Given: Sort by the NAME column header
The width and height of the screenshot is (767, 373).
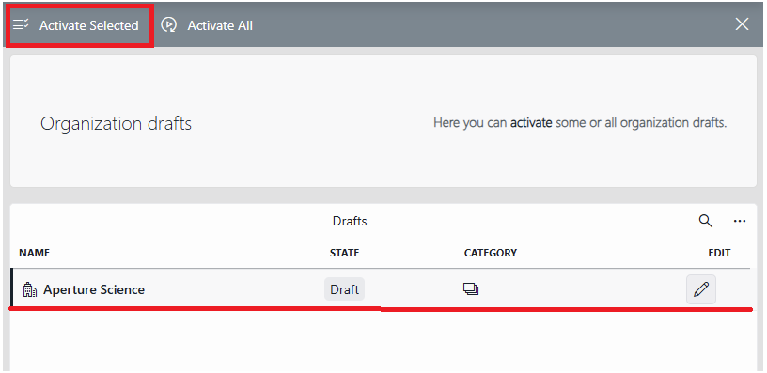Looking at the screenshot, I should pyautogui.click(x=34, y=253).
